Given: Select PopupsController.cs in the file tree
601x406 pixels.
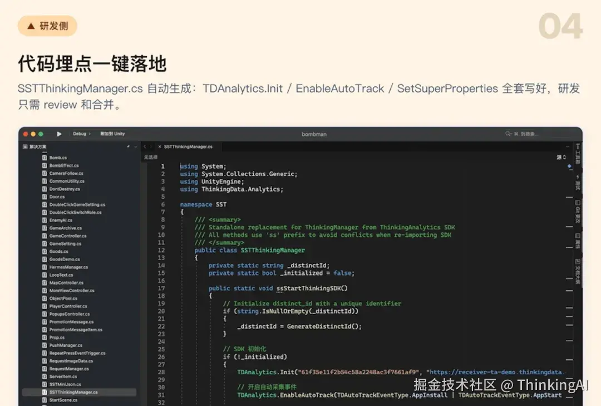Looking at the screenshot, I should click(x=70, y=314).
